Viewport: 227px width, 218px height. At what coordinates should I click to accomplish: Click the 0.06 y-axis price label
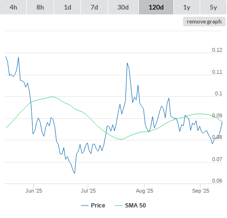[x=217, y=181]
